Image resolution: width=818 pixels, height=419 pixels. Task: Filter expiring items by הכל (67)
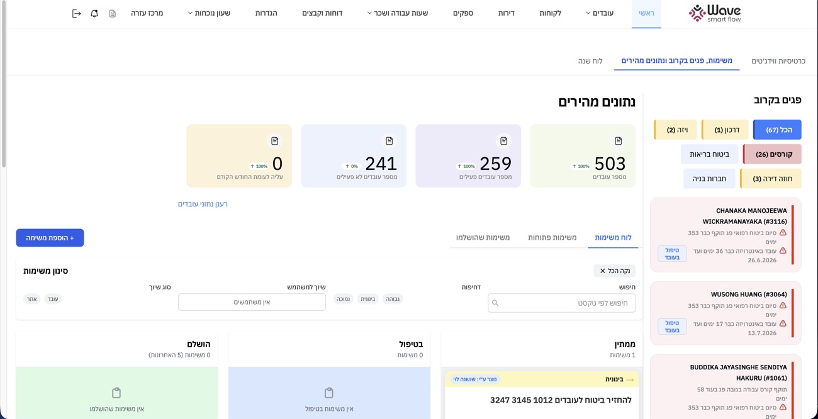pos(777,130)
